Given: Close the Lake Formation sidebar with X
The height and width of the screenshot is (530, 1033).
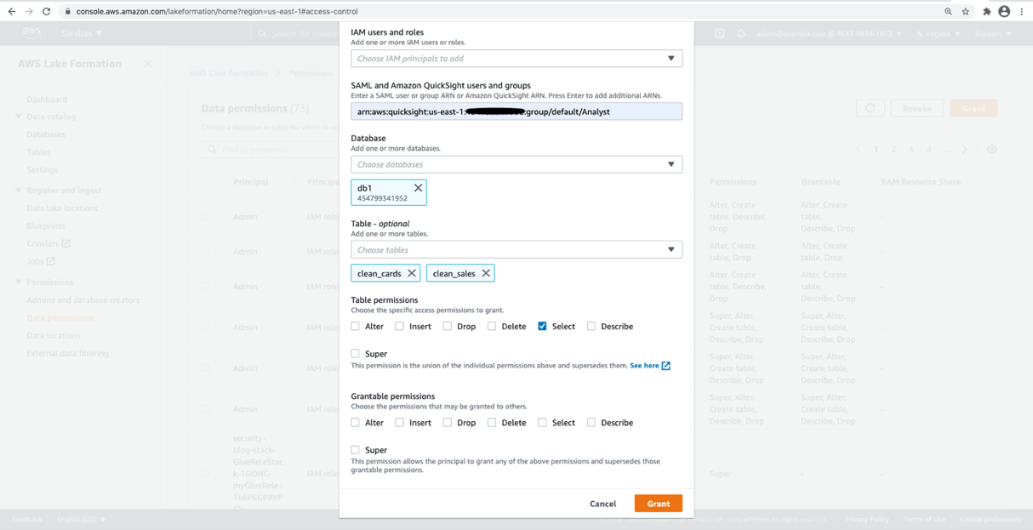Looking at the screenshot, I should coord(148,64).
